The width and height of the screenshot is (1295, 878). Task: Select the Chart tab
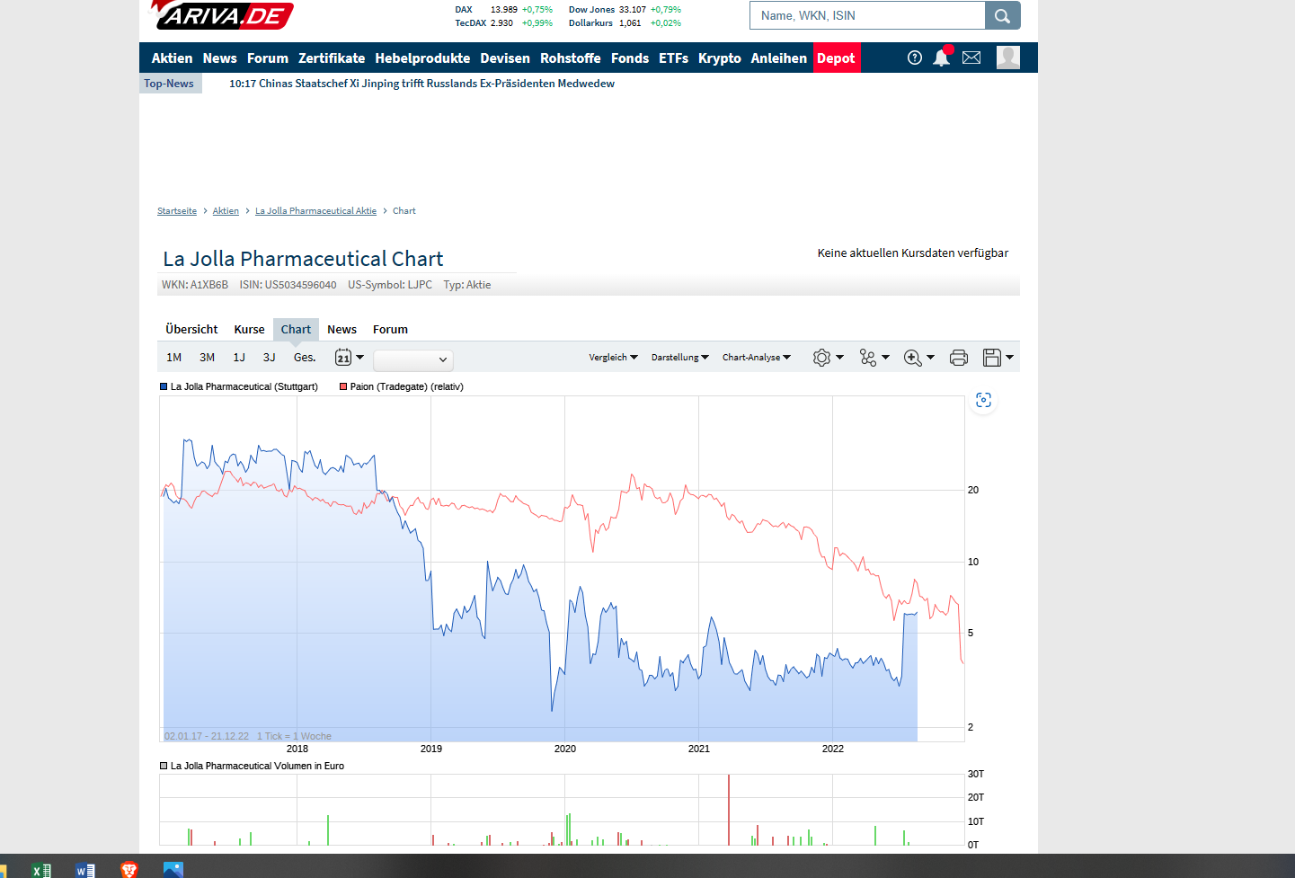click(x=296, y=330)
